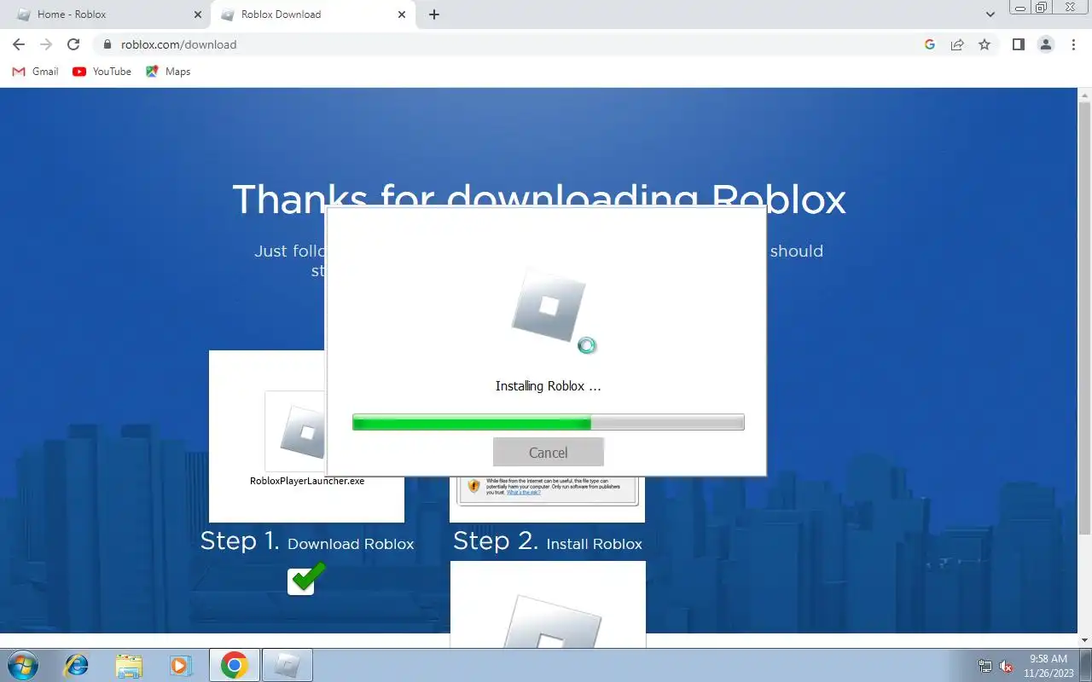Image resolution: width=1092 pixels, height=682 pixels.
Task: Close the Home - Roblox tab
Action: [x=198, y=14]
